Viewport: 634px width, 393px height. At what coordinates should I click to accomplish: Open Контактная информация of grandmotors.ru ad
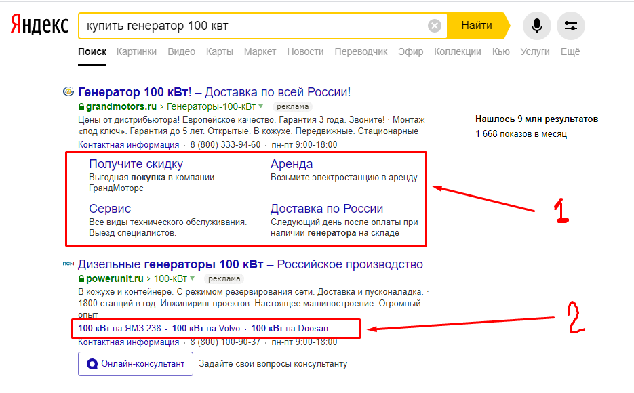pyautogui.click(x=129, y=144)
